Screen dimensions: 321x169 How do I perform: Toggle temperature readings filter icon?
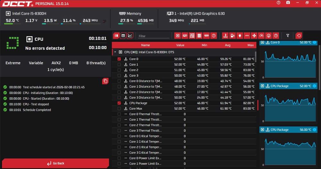[225, 36]
